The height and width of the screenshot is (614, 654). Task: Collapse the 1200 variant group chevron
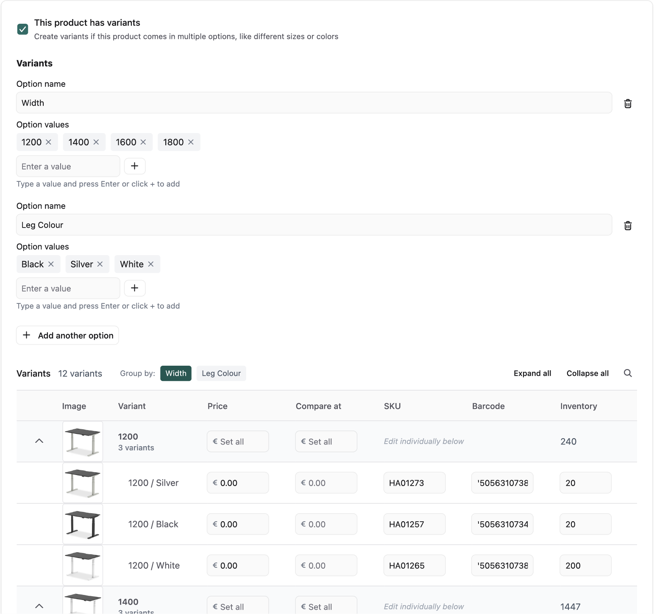click(x=39, y=441)
